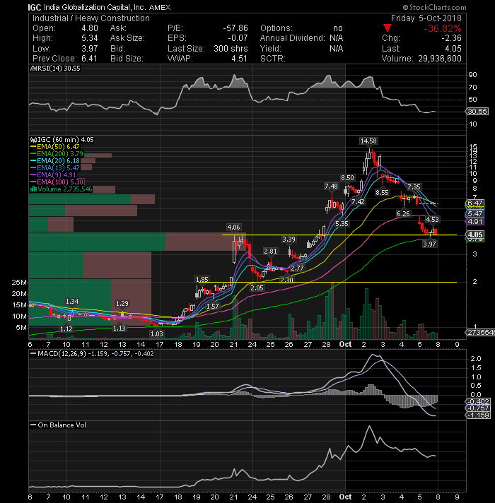Click the RSI(14) 30.55 indicator label
Image resolution: width=495 pixels, height=503 pixels.
[55, 69]
